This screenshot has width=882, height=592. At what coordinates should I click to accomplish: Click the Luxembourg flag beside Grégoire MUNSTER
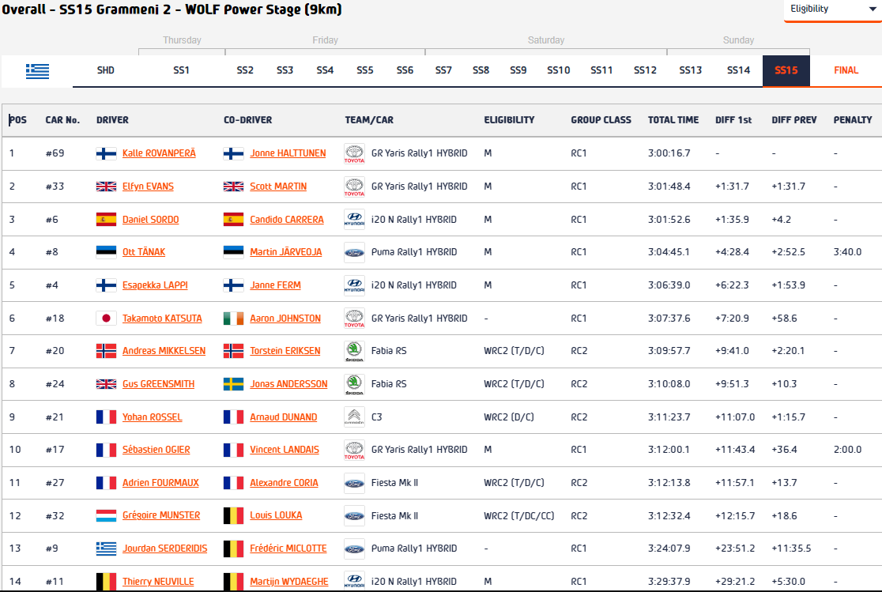[x=107, y=515]
